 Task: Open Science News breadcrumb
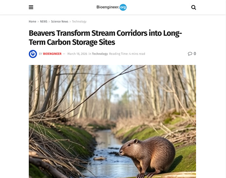[59, 21]
